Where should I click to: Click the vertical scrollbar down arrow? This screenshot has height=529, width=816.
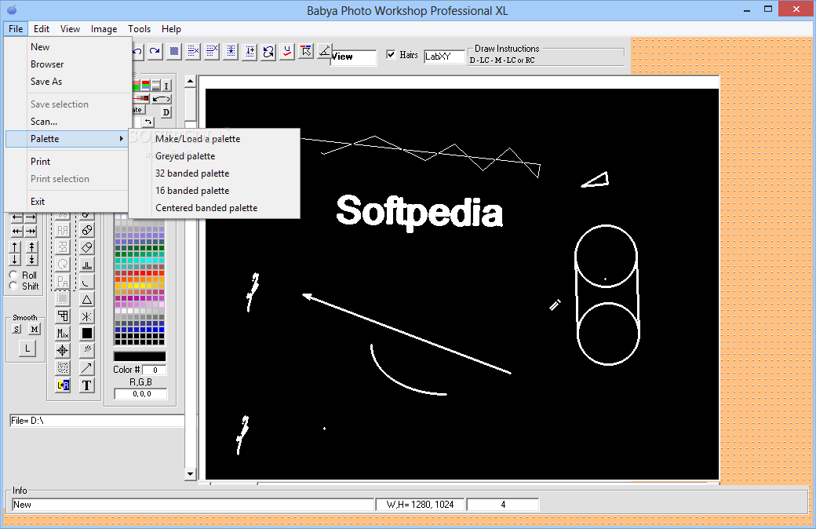[x=190, y=474]
